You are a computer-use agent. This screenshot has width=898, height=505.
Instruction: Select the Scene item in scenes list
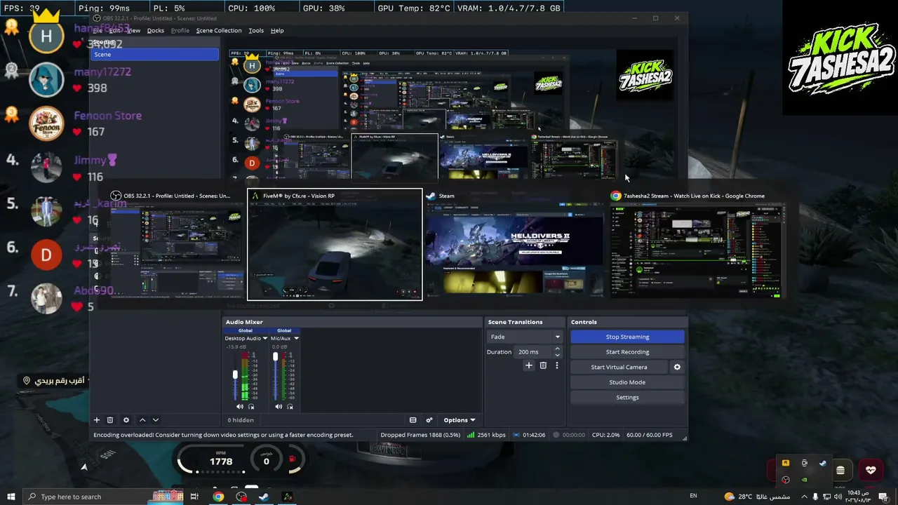coord(155,55)
